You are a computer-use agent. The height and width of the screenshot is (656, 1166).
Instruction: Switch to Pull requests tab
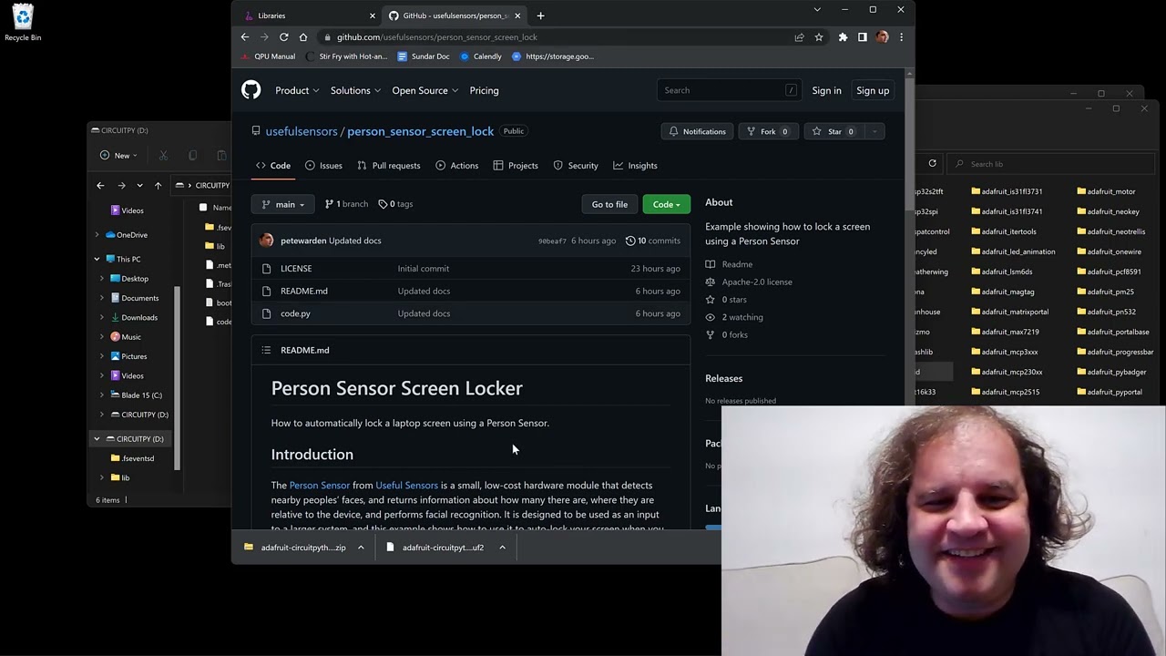(389, 166)
